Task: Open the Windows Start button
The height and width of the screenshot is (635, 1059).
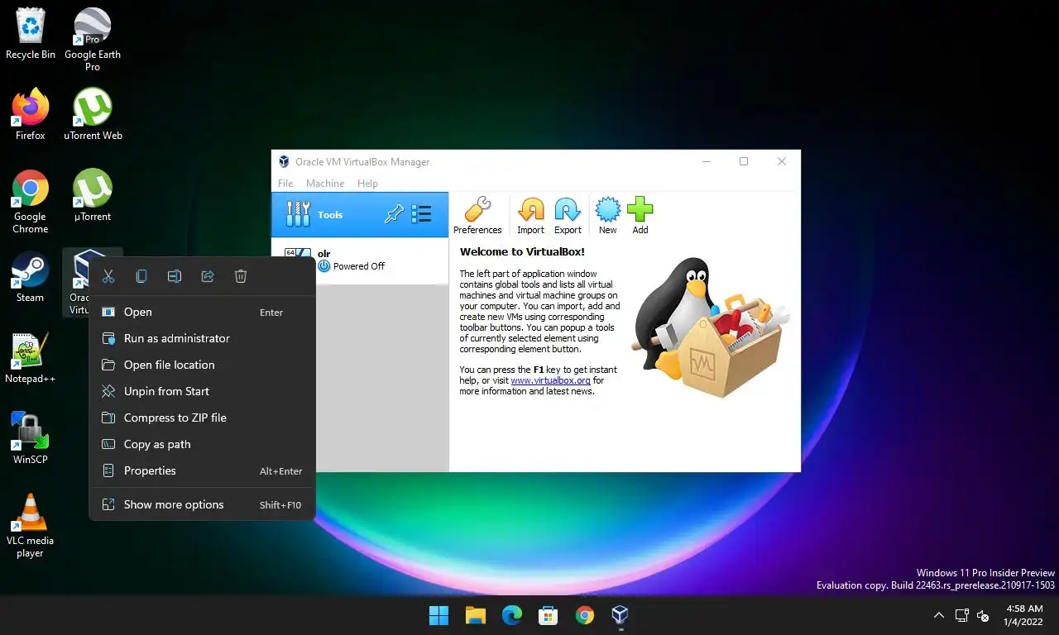Action: 438,615
